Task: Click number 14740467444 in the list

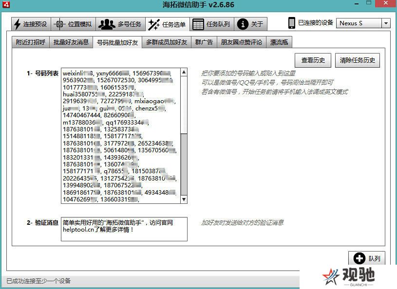Action: coord(81,115)
